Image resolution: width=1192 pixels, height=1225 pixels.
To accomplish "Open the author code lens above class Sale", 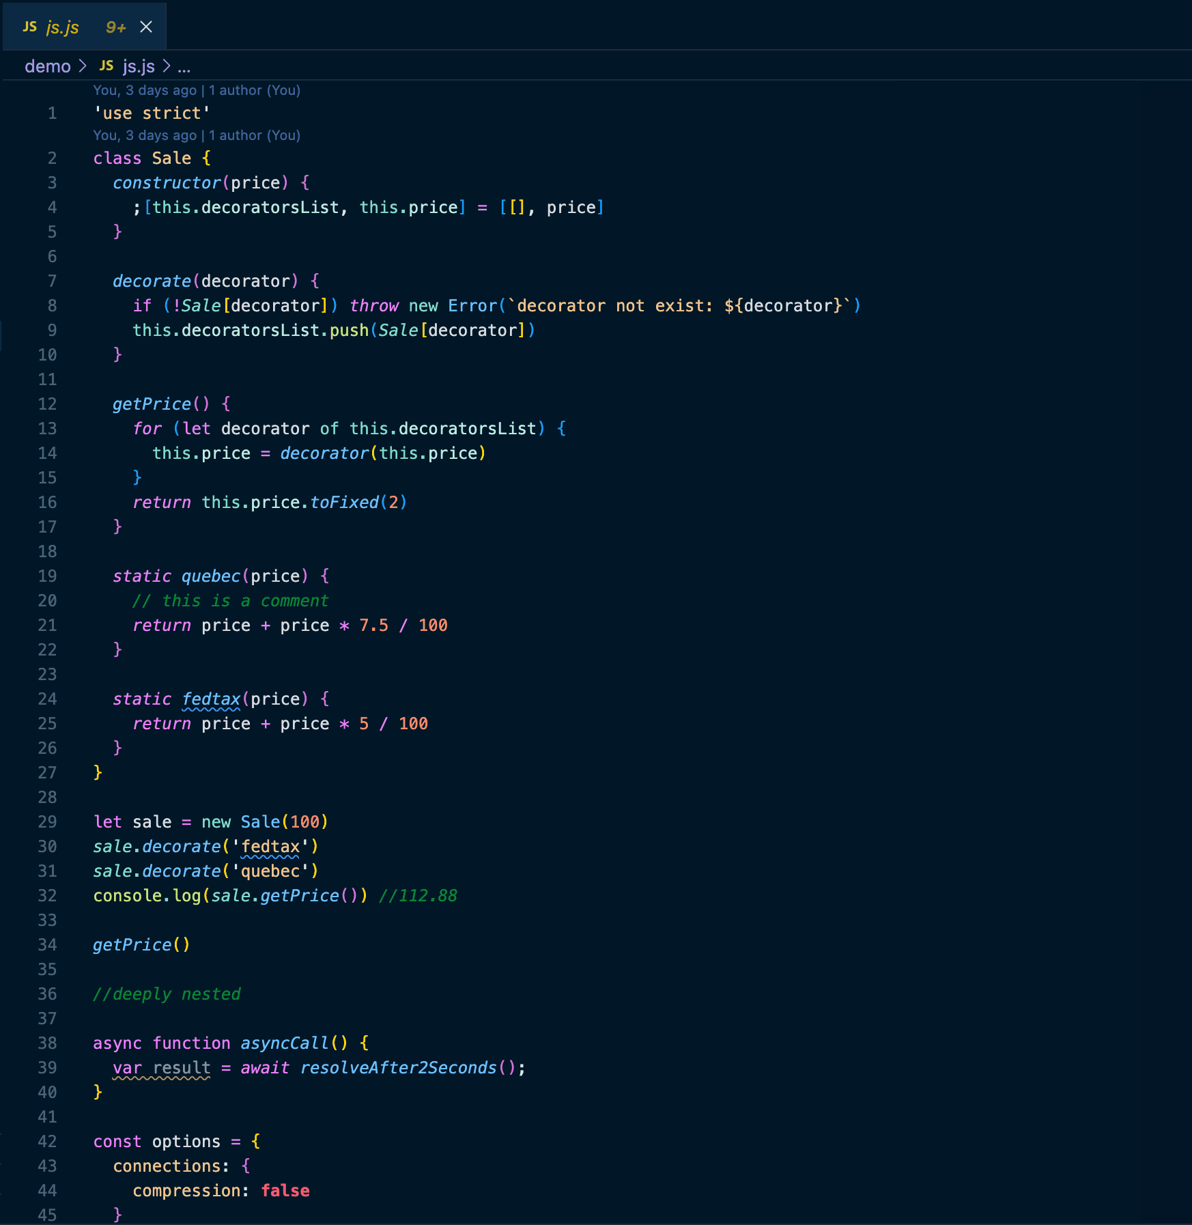I will [x=197, y=135].
